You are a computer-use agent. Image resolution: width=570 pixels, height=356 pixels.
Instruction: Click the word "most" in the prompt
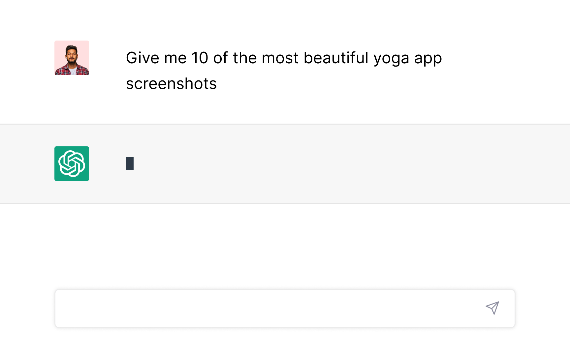coord(280,58)
